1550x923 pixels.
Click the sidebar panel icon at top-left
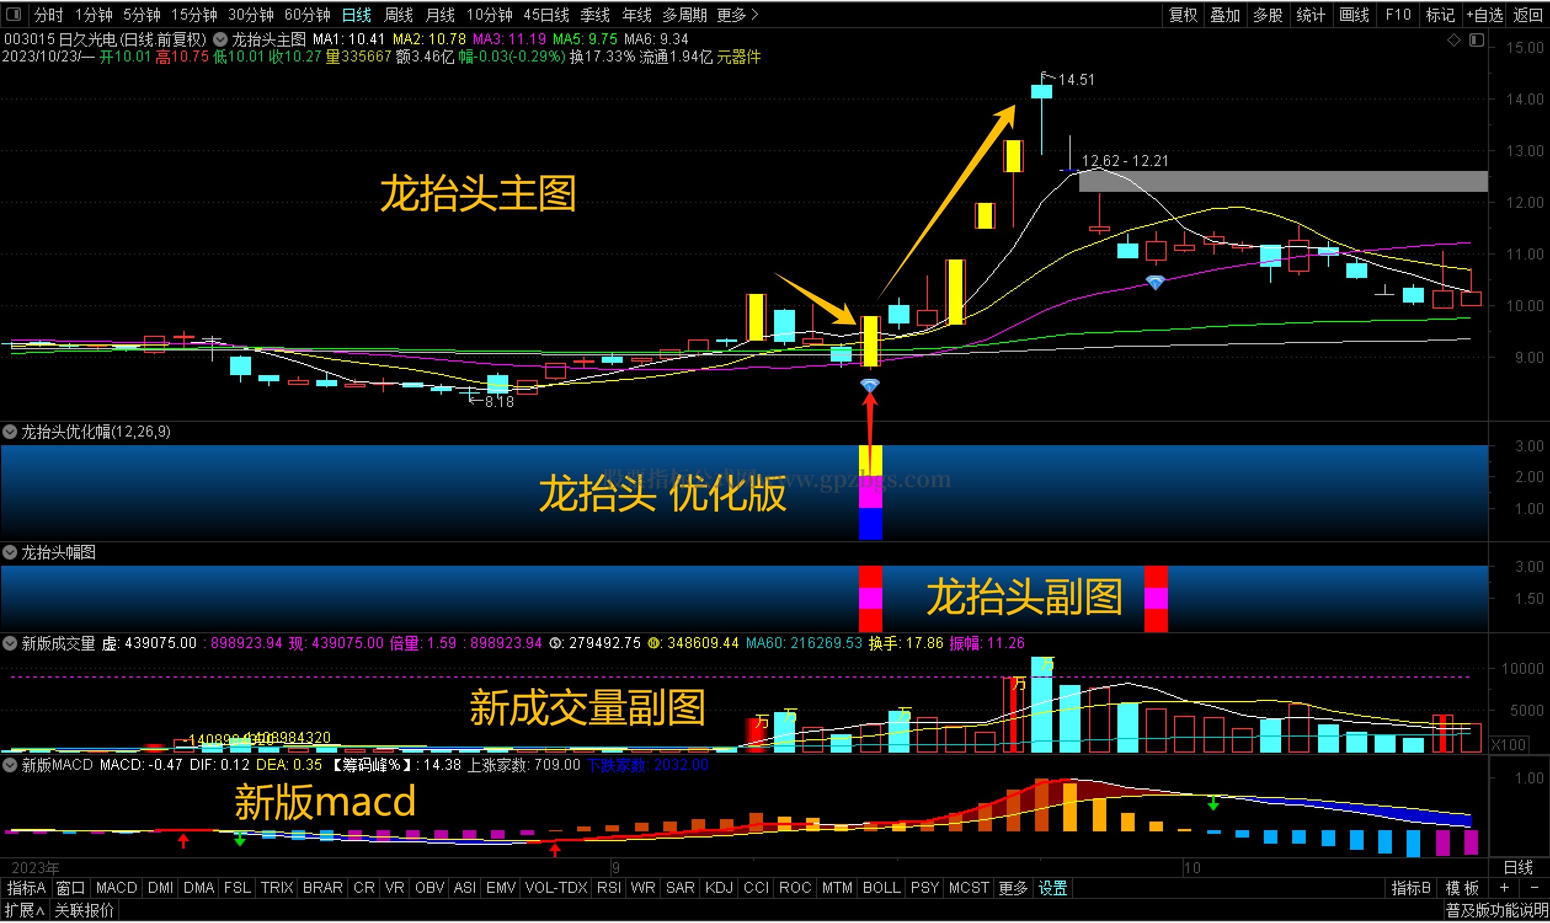point(14,14)
